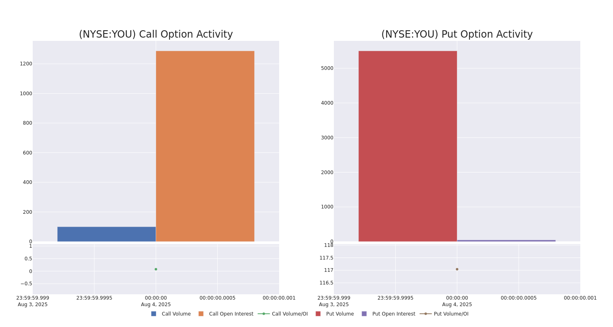Click the purple Put Open Interest legend swatch
The height and width of the screenshot is (327, 613).
[x=364, y=314]
